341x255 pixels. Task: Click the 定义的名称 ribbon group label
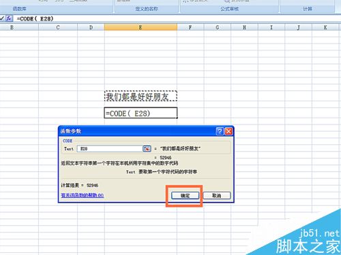147,9
